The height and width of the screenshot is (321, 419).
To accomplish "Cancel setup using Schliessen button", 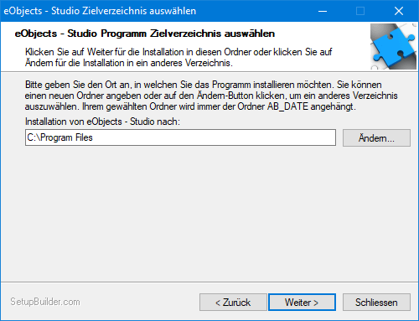I will point(376,302).
